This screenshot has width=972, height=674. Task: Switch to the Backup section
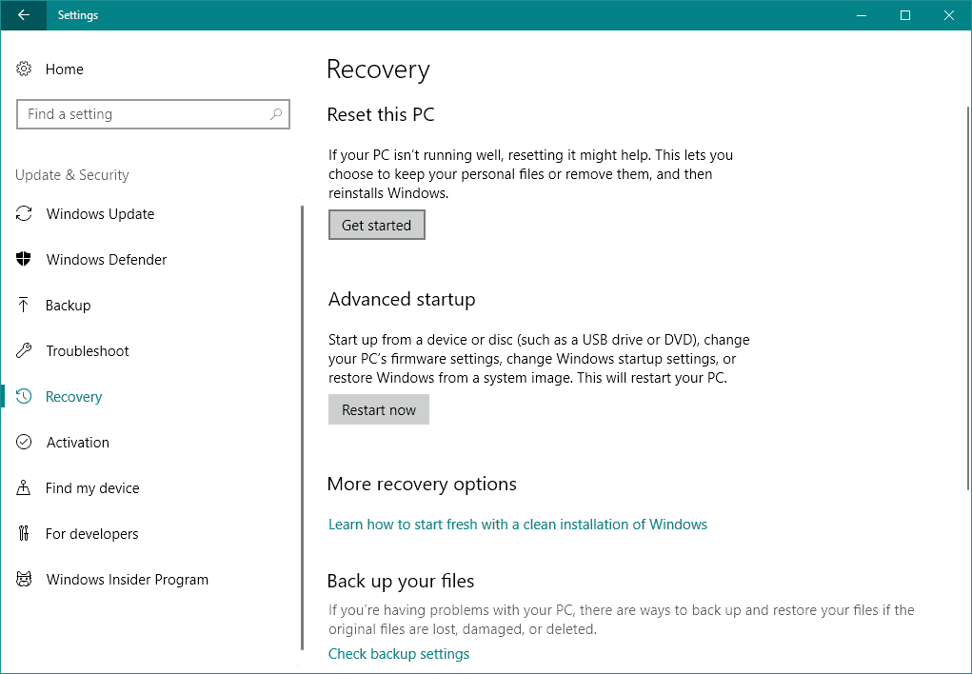coord(69,305)
